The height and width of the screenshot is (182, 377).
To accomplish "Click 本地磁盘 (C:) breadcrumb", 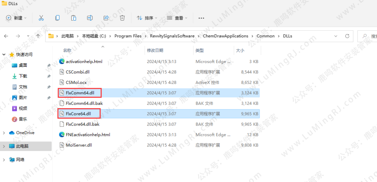I will point(94,36).
